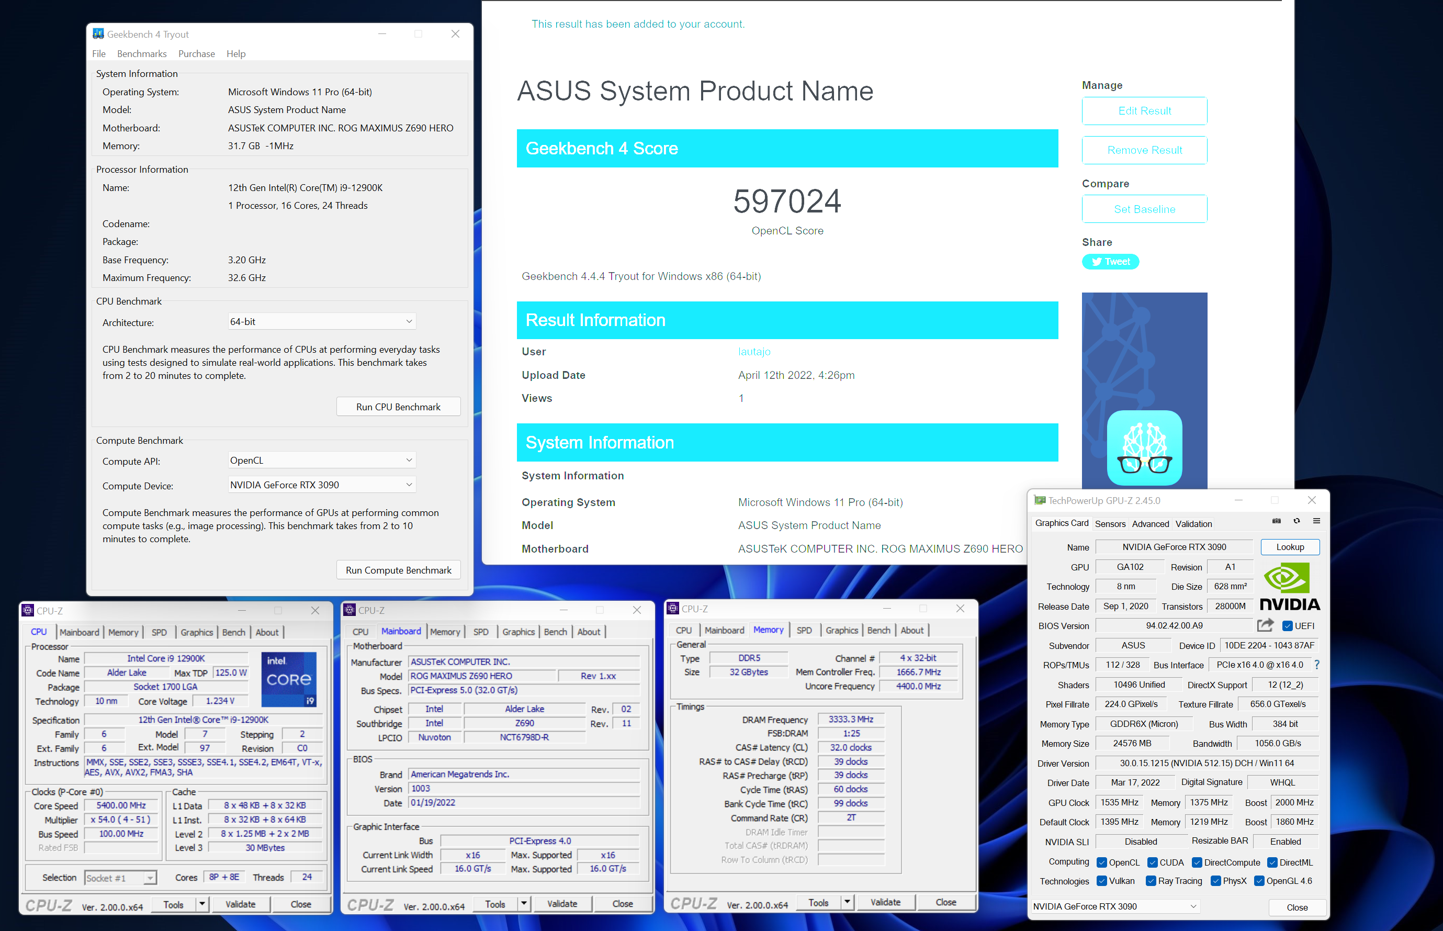
Task: Click the GPU-Z title bar icon
Action: [1039, 500]
